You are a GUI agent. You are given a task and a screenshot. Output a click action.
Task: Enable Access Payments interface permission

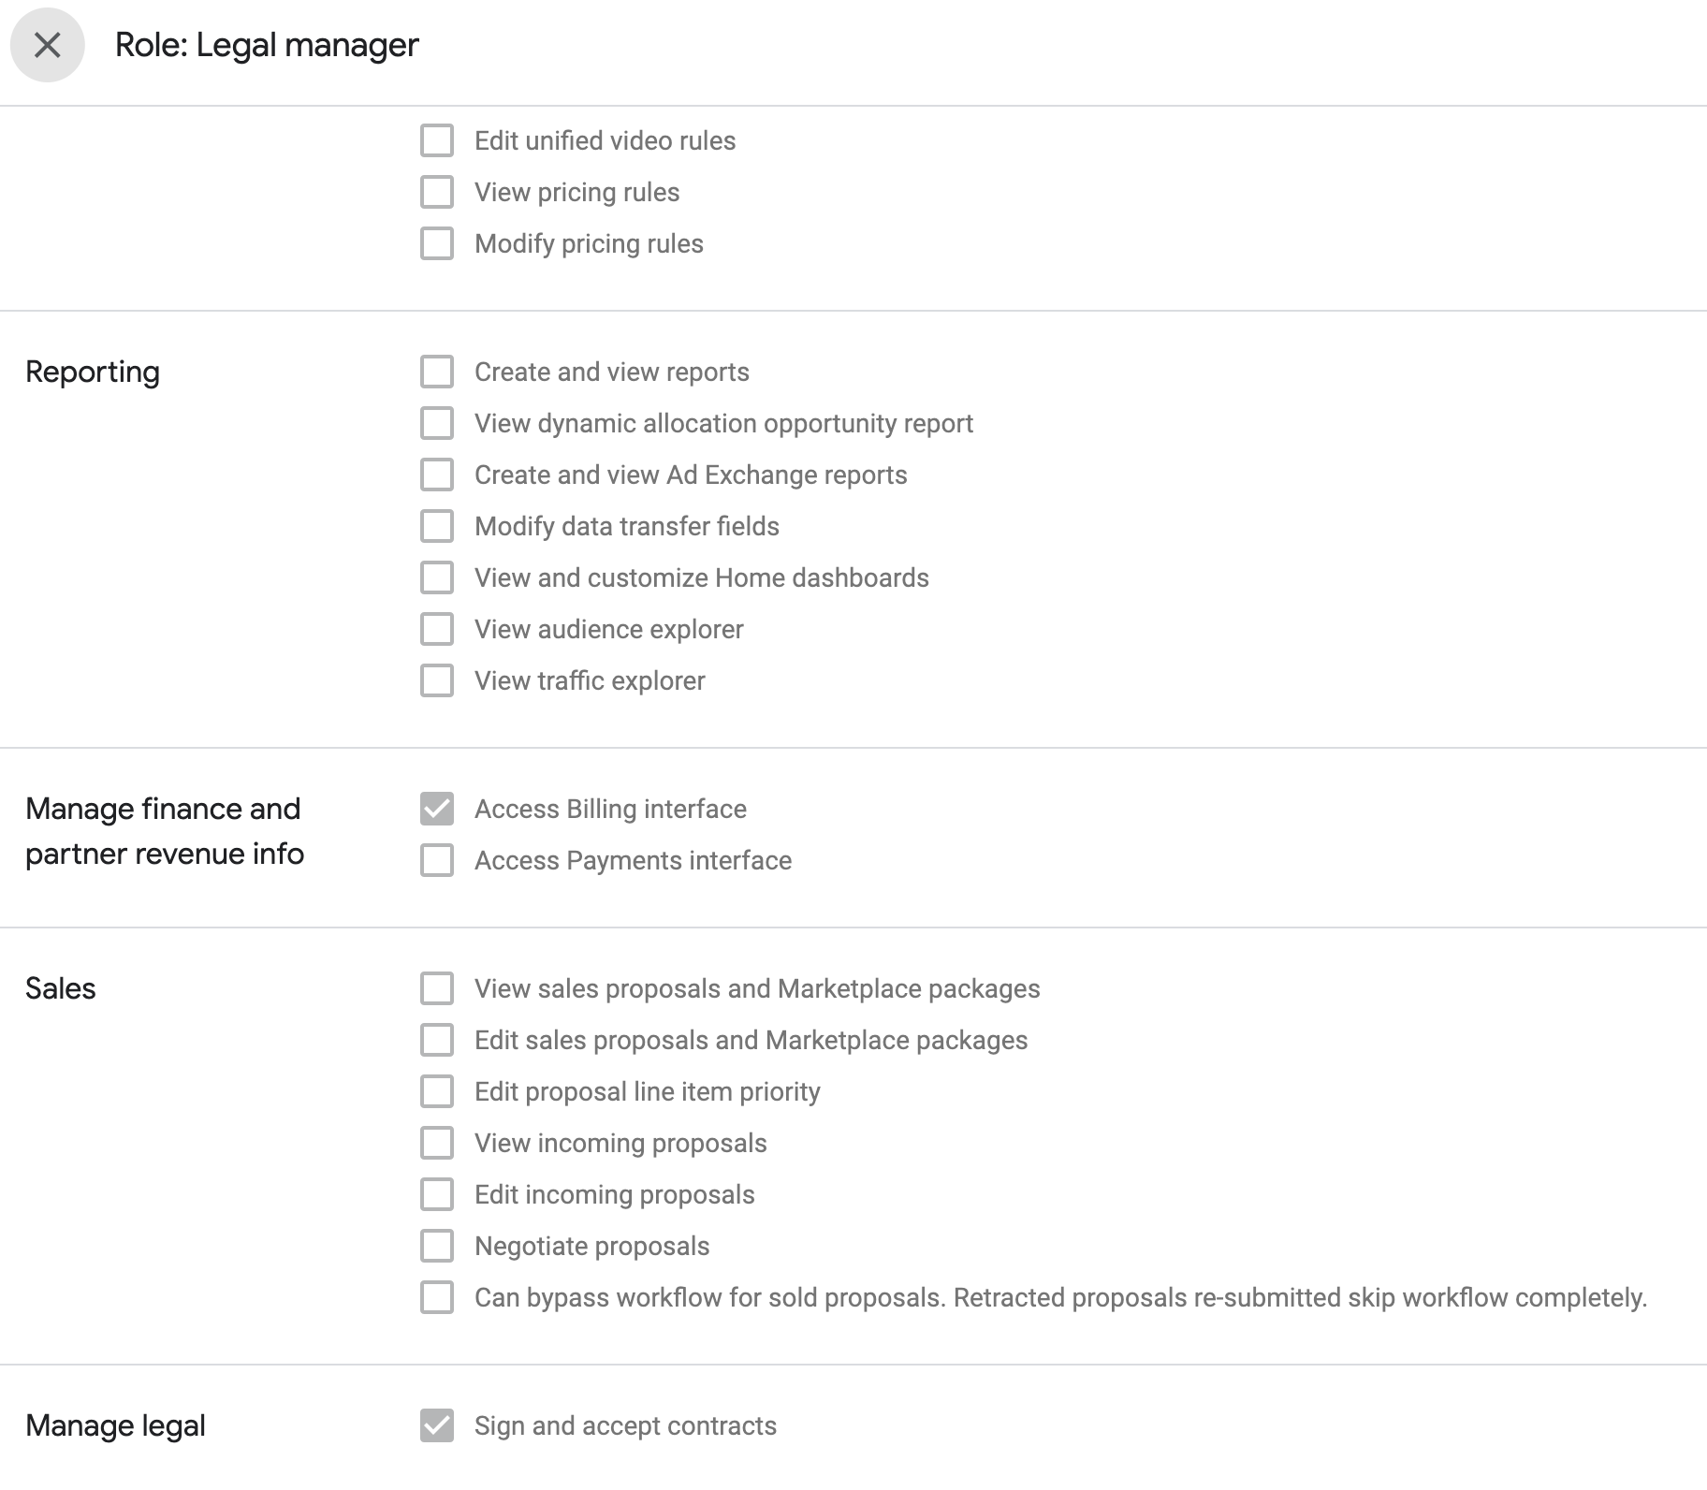[x=437, y=860]
